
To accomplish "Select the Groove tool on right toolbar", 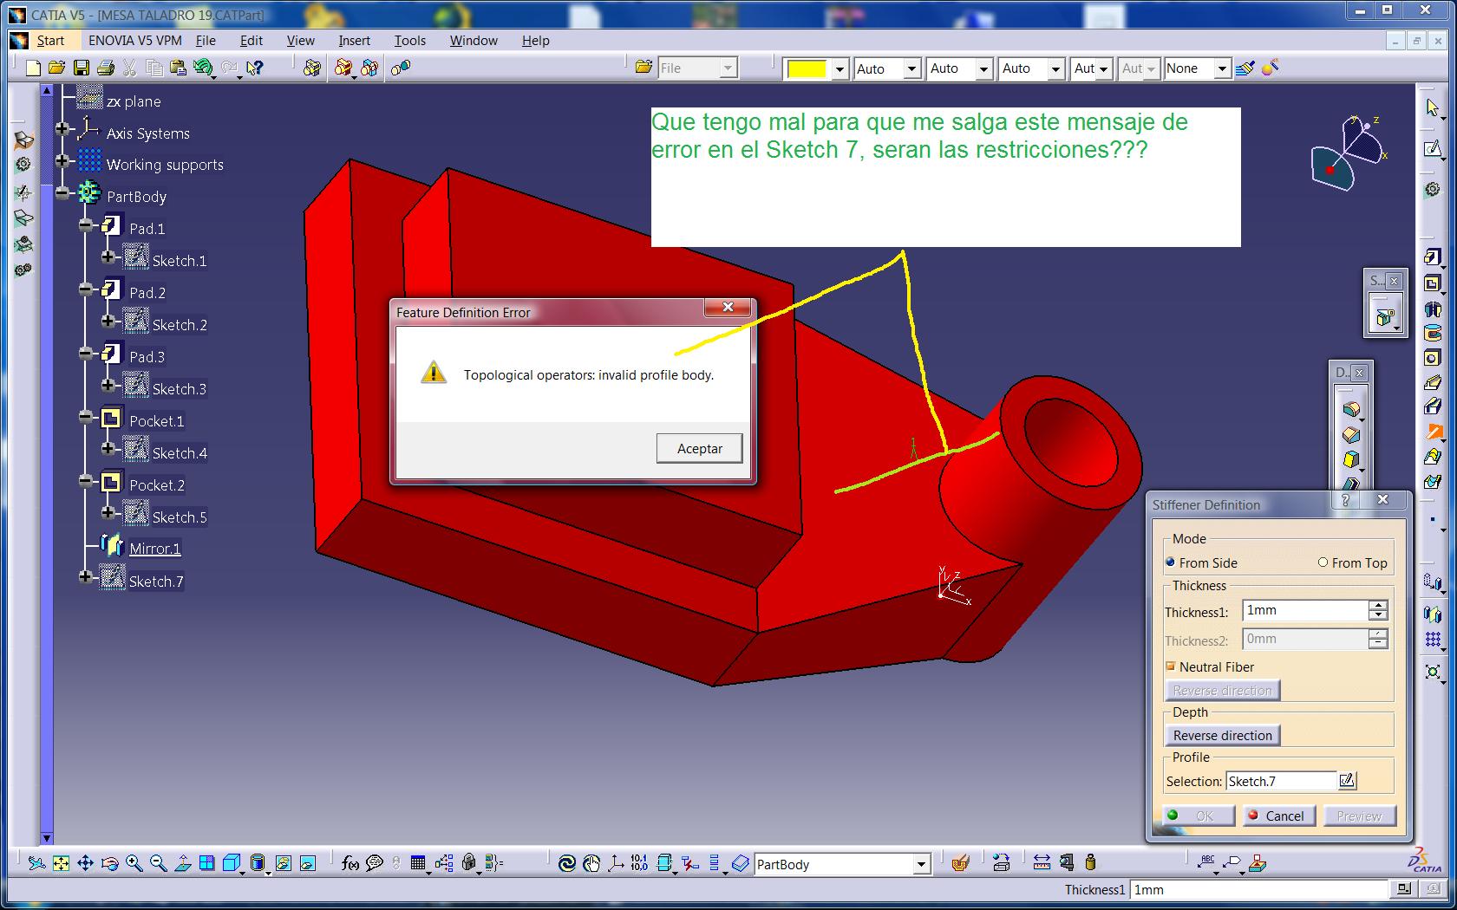I will [1433, 333].
